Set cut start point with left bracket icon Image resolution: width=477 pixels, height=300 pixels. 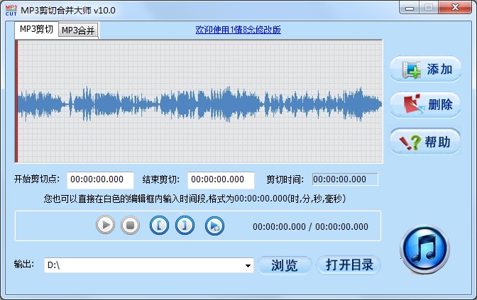(159, 226)
